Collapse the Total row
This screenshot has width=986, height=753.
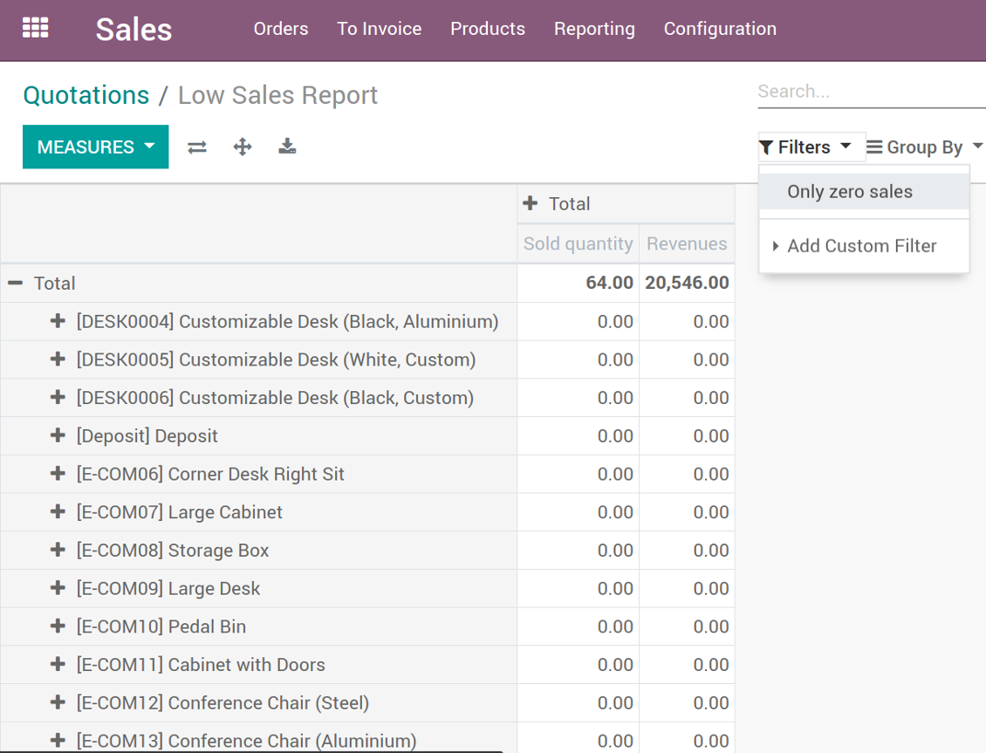tap(15, 284)
